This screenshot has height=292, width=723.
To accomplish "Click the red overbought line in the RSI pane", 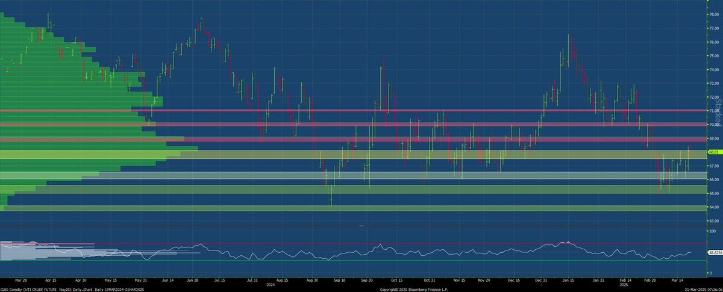I will [352, 244].
